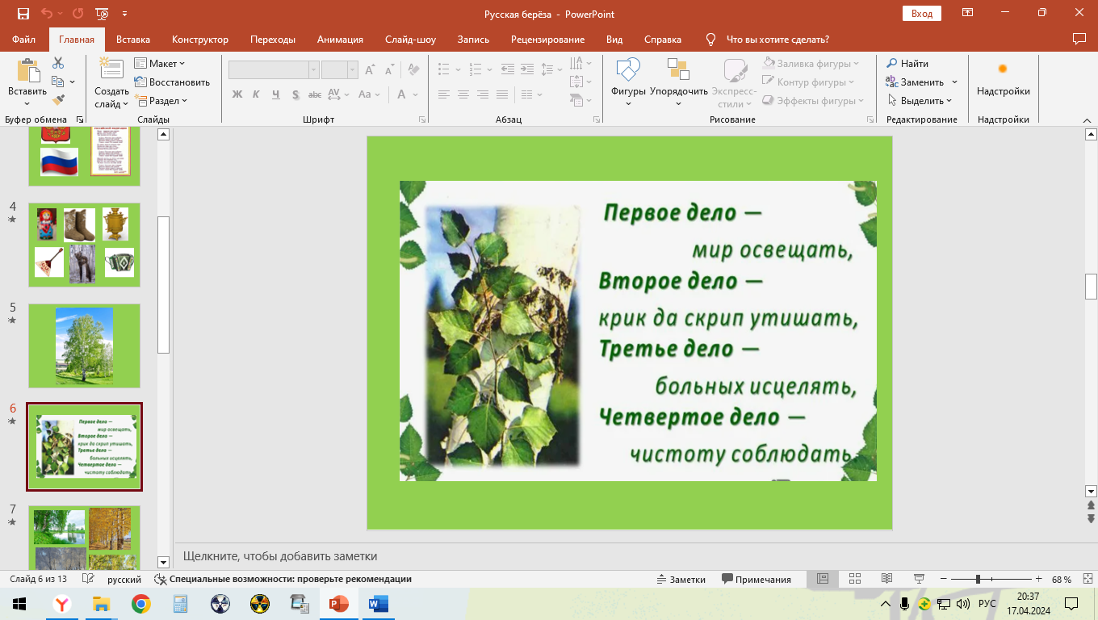This screenshot has height=620, width=1098.
Task: Start slideshow from status bar icon
Action: coord(918,579)
